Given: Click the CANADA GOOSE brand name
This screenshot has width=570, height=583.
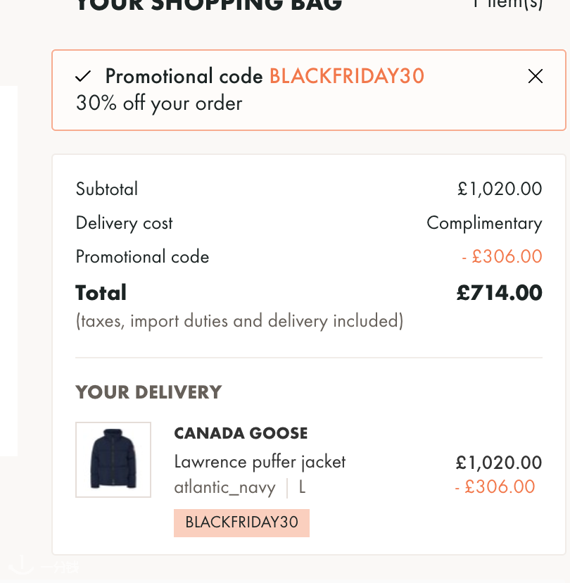Looking at the screenshot, I should (241, 433).
